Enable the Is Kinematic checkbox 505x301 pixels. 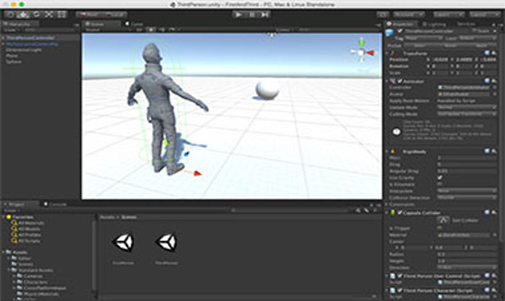pyautogui.click(x=440, y=184)
